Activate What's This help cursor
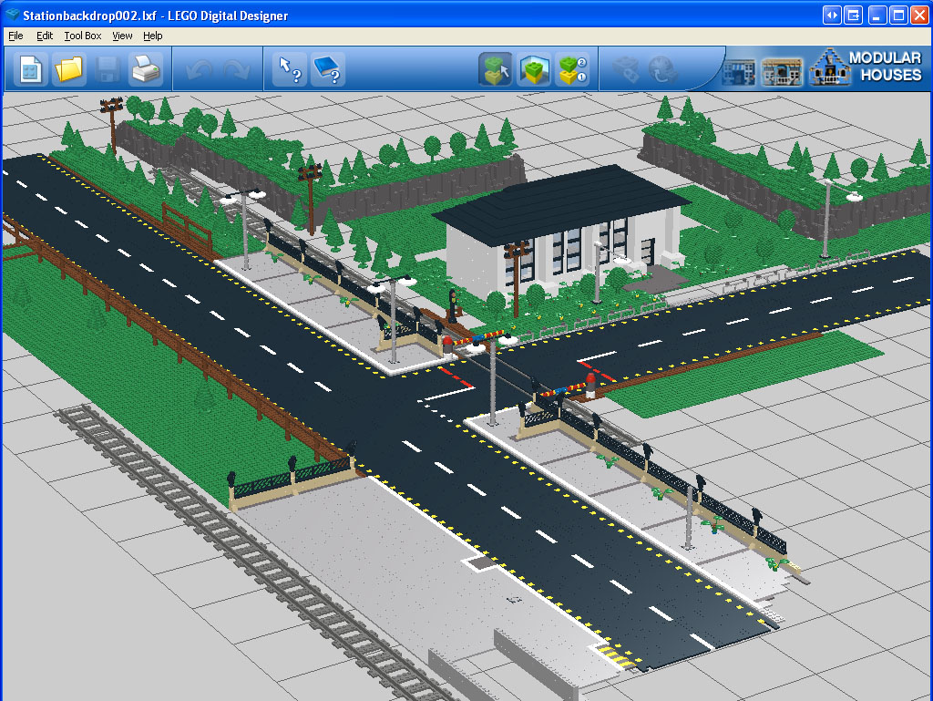This screenshot has width=933, height=701. click(x=290, y=69)
